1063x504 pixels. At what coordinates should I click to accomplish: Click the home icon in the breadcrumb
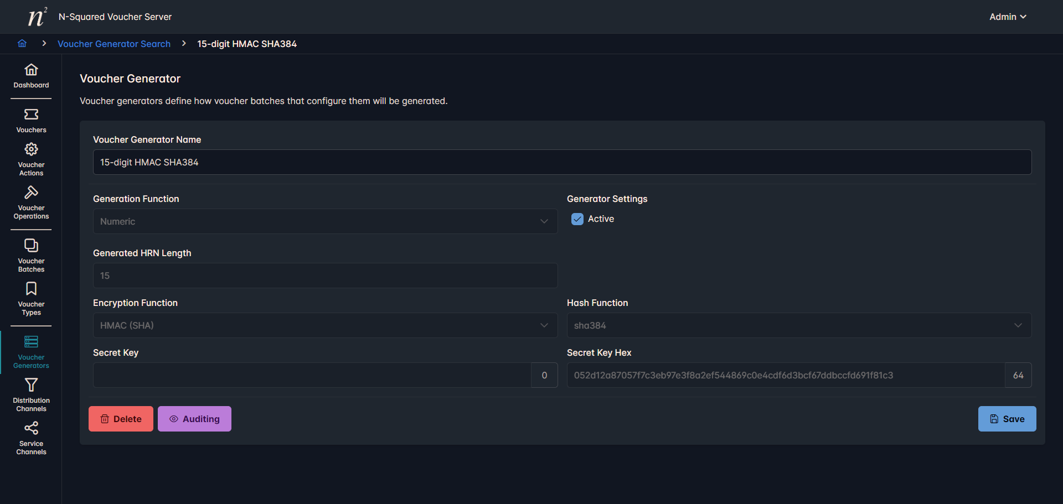(22, 44)
